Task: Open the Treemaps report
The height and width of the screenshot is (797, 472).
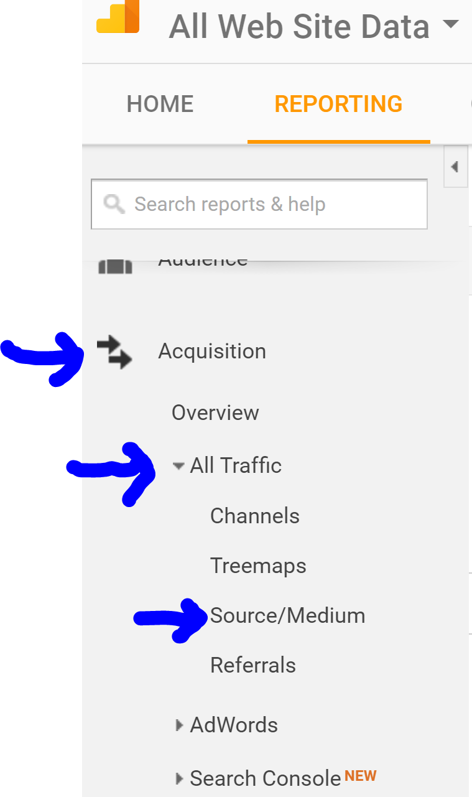Action: pyautogui.click(x=258, y=566)
